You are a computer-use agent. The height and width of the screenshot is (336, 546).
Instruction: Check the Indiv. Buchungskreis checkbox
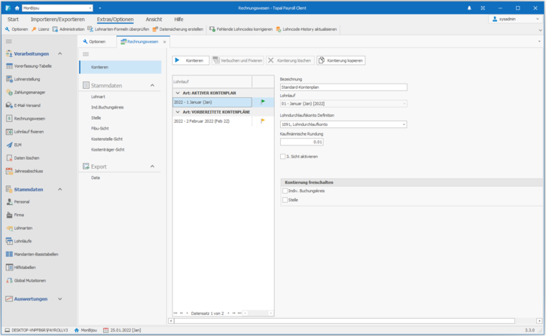[285, 191]
